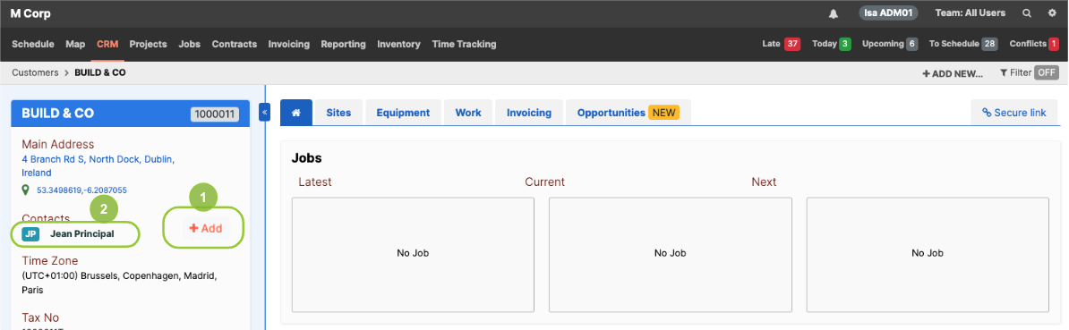The height and width of the screenshot is (330, 1069).
Task: Toggle the Filter OFF switch
Action: [1047, 72]
